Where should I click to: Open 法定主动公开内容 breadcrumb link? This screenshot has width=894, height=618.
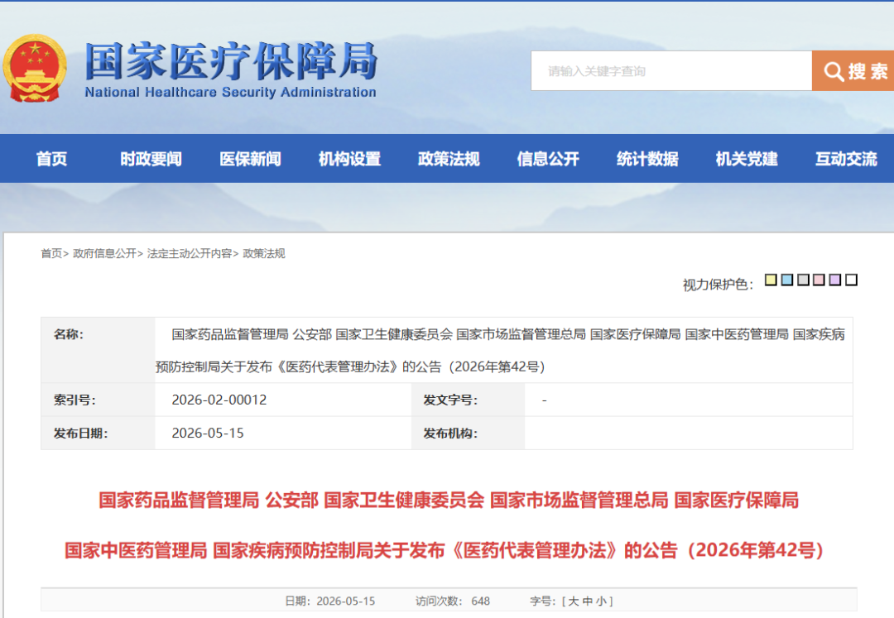point(190,253)
